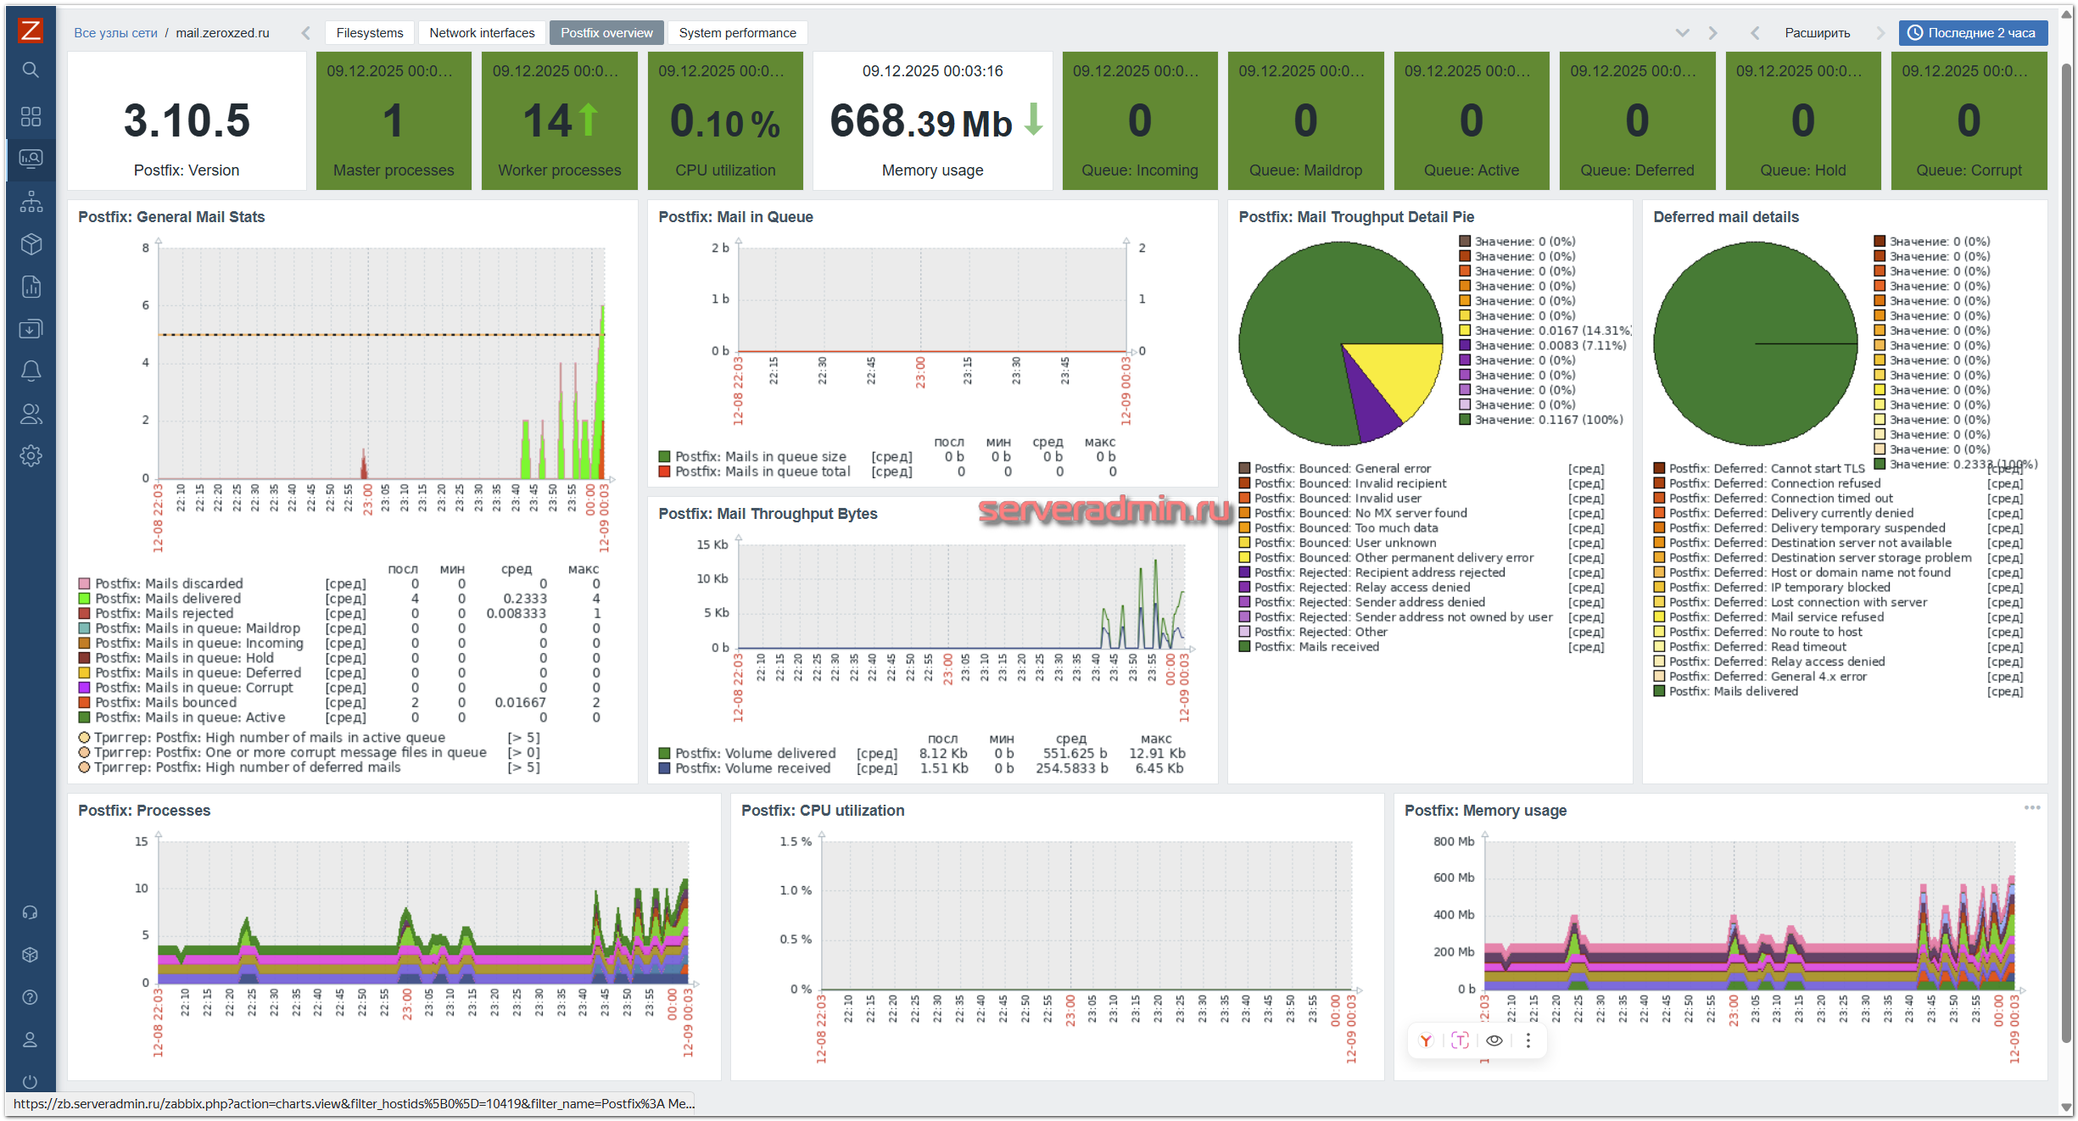Click the page vertical scrollbar
This screenshot has height=1121, width=2078.
click(x=2066, y=551)
